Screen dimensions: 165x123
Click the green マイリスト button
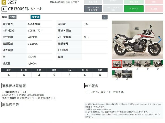pos(134,9)
